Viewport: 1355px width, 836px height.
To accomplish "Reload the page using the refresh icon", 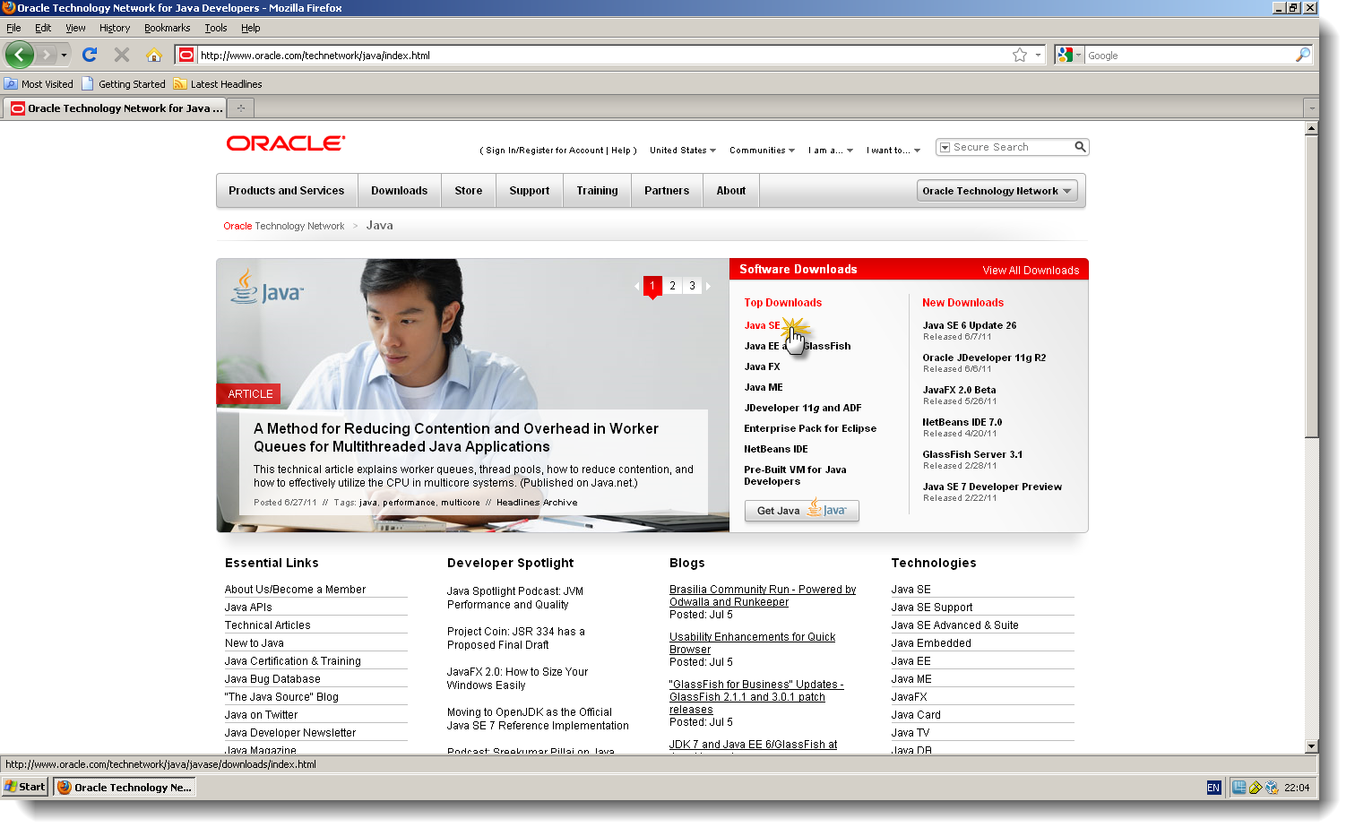I will 89,55.
